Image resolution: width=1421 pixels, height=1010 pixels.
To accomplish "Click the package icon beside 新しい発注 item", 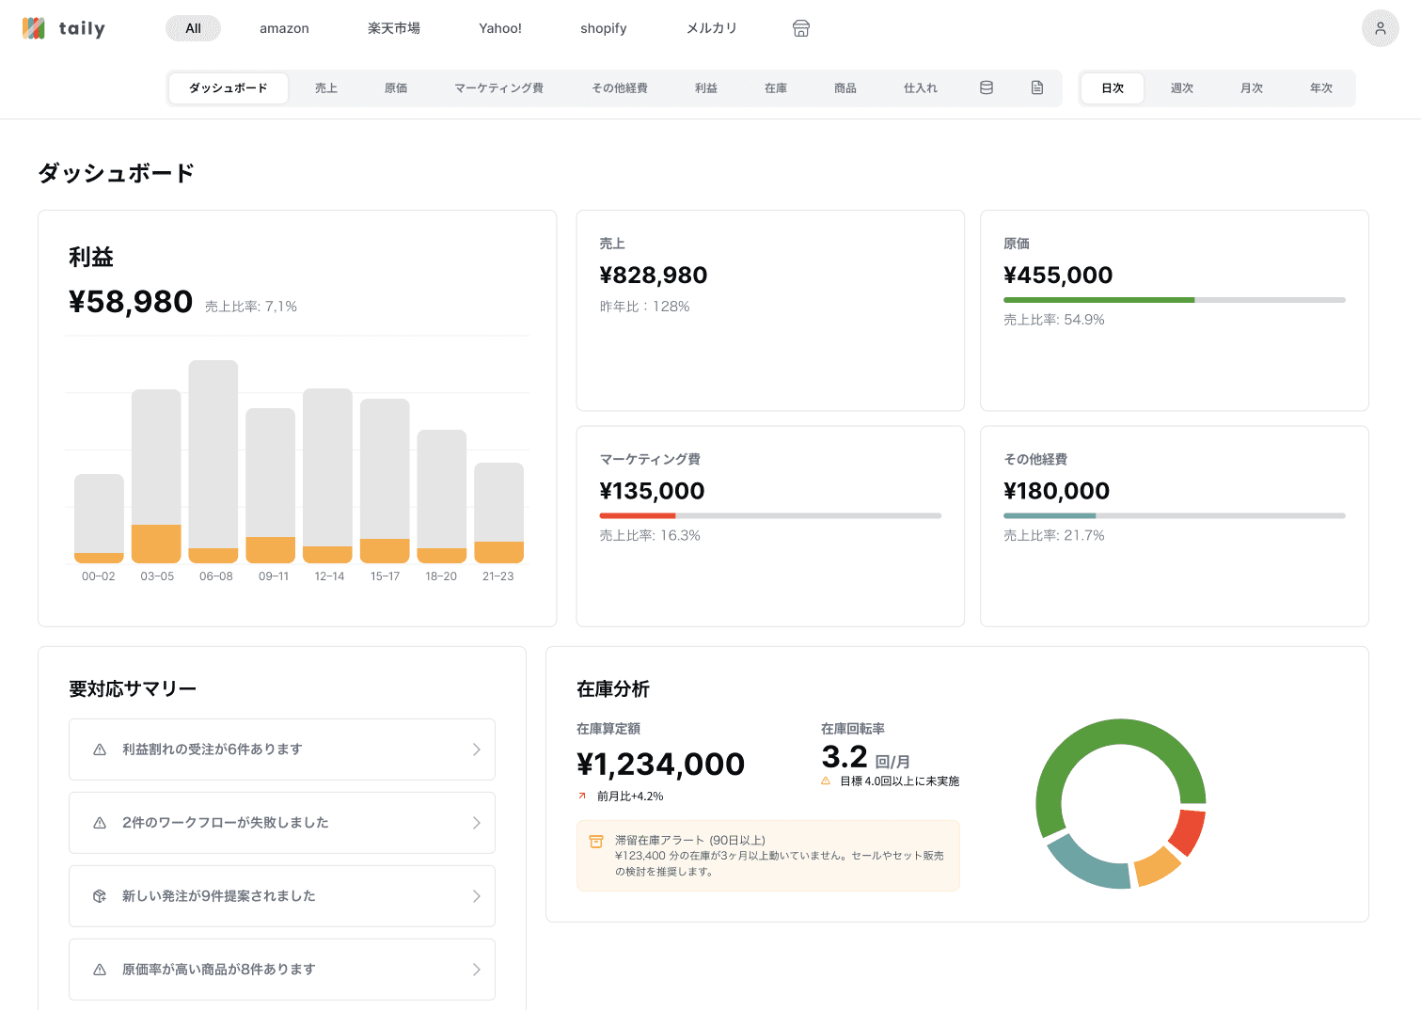I will [x=100, y=896].
